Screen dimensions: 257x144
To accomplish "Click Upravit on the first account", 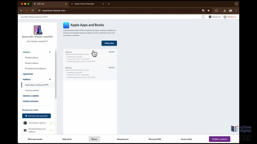I will (112, 52).
